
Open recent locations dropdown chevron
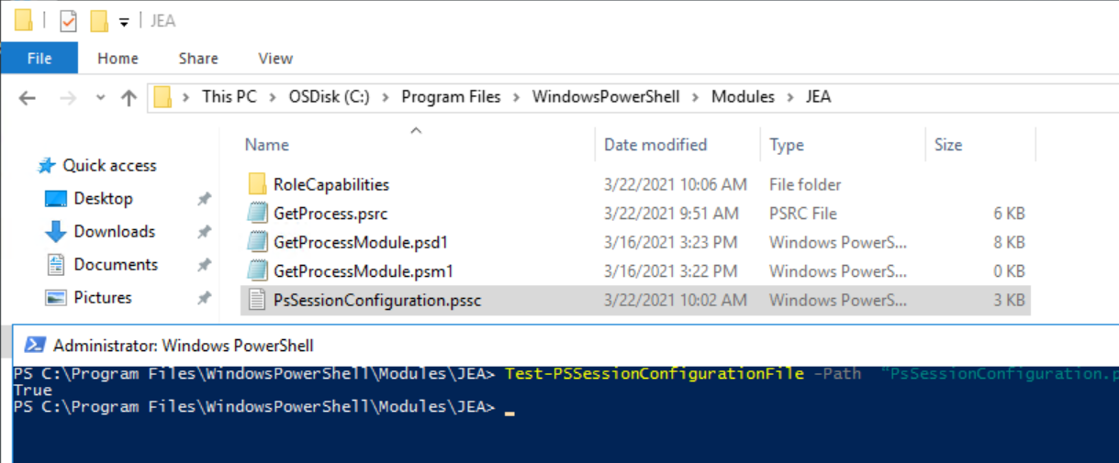click(x=101, y=97)
